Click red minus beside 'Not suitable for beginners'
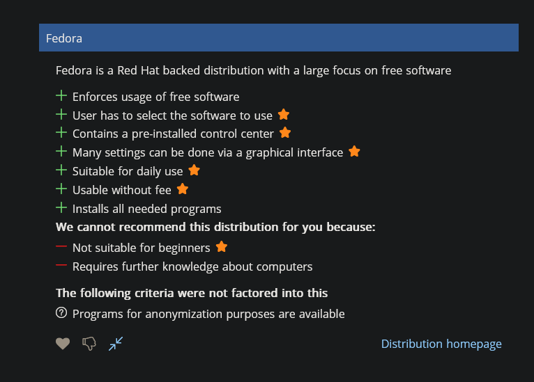The image size is (534, 382). click(x=61, y=247)
